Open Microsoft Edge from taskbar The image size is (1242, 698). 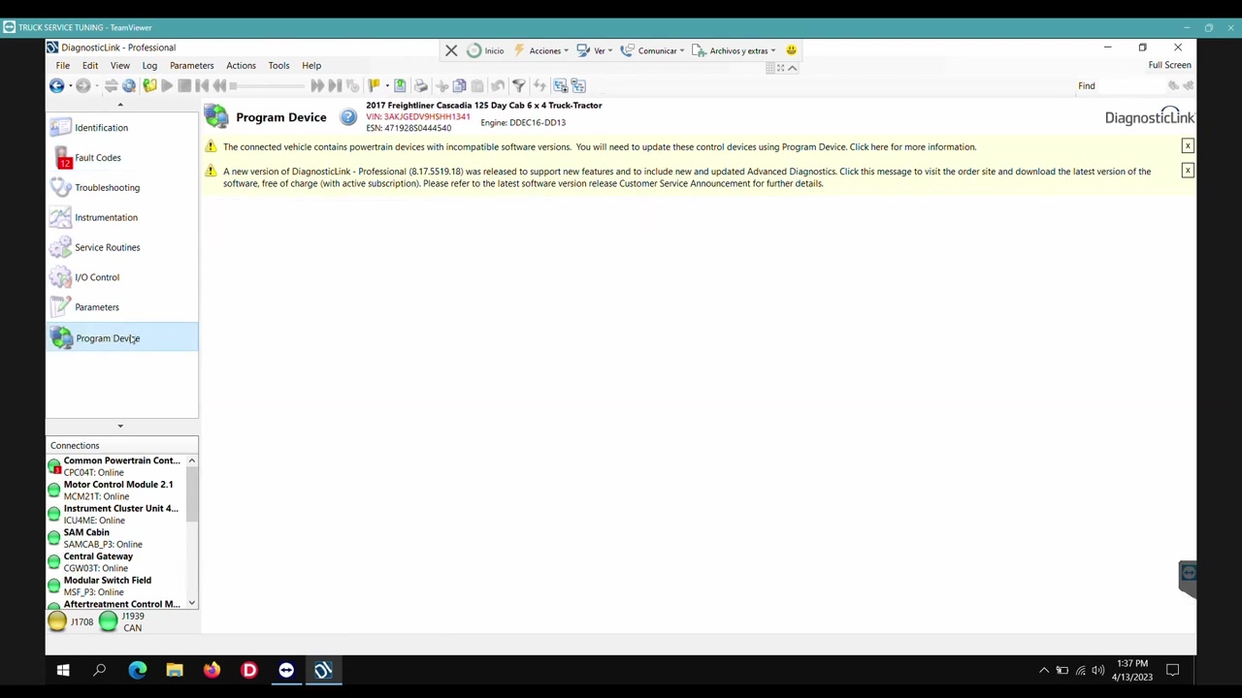(137, 670)
